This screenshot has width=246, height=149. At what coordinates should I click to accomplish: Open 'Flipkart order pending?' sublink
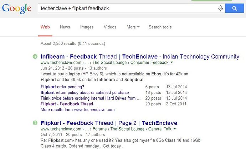coord(62,87)
